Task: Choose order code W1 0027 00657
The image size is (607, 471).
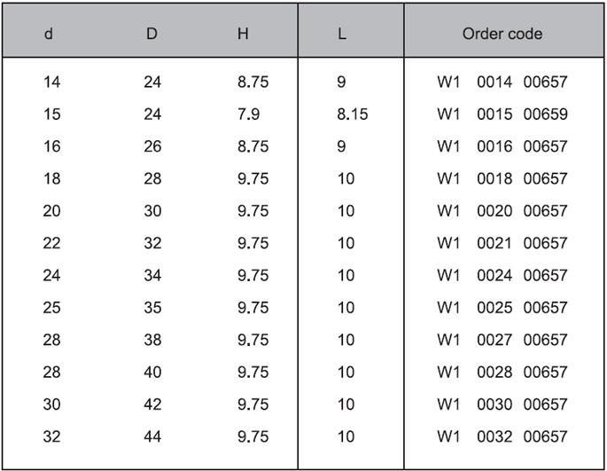Action: (x=502, y=340)
